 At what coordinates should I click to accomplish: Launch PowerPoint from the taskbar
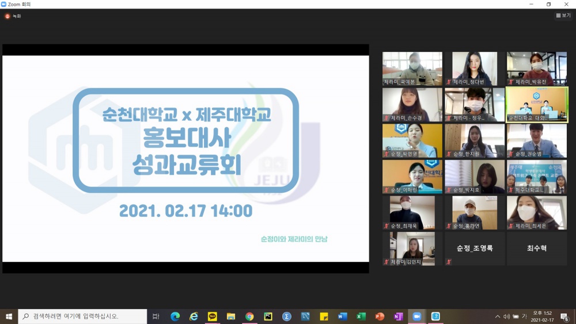coord(380,317)
